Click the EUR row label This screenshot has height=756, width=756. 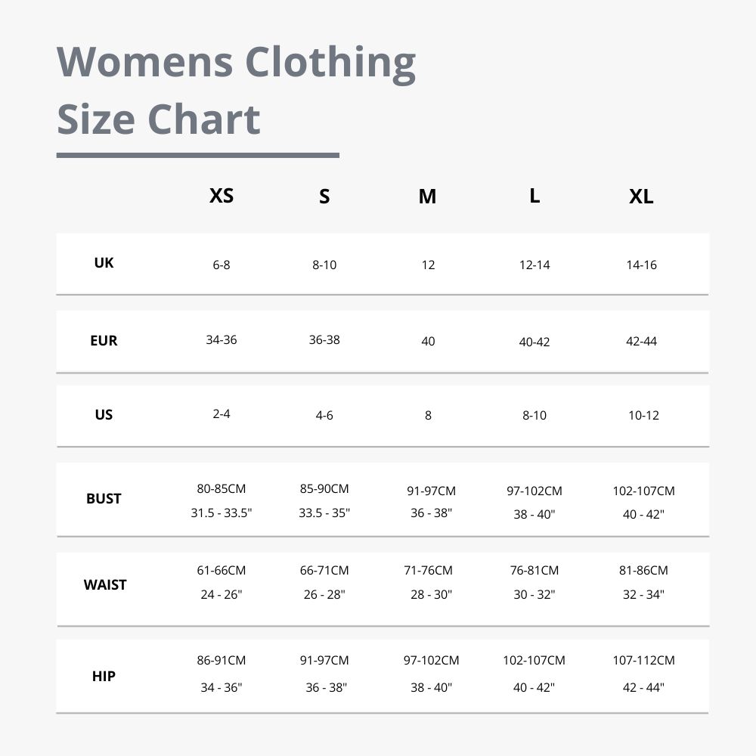104,340
